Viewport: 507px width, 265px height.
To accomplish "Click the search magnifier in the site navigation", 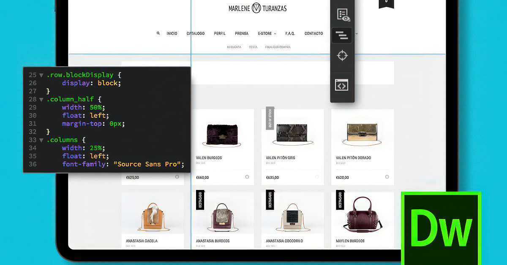I will (x=158, y=33).
